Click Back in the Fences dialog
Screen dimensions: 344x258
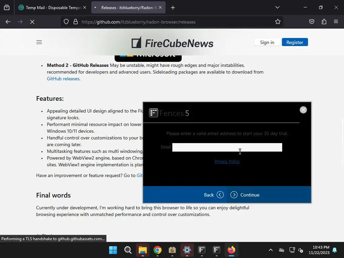click(214, 195)
